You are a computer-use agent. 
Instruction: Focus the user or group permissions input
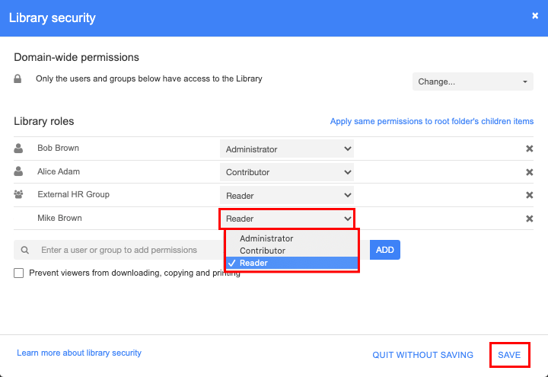[x=119, y=250]
